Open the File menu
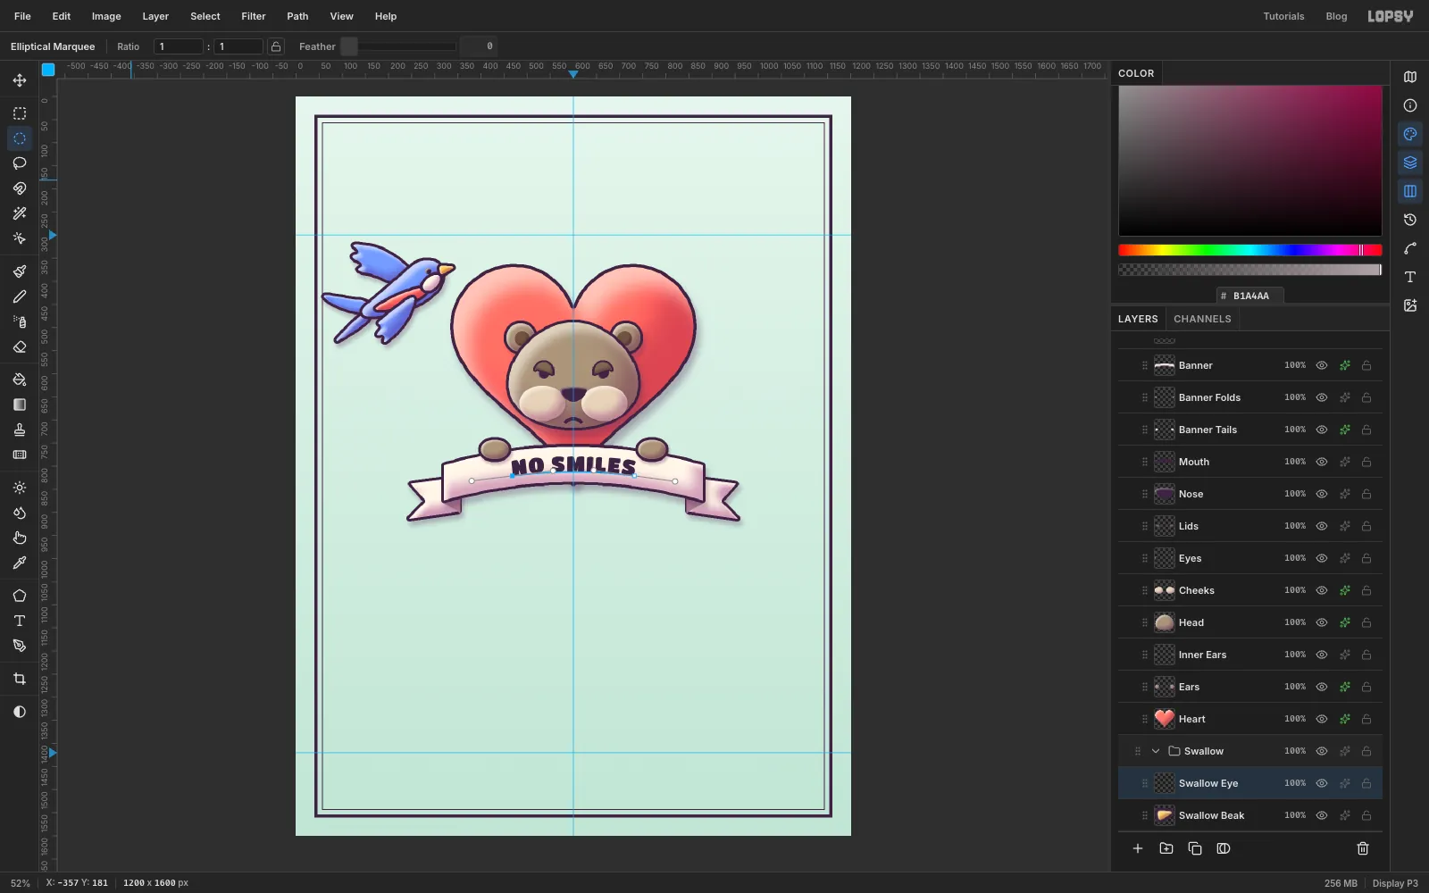1429x893 pixels. [22, 16]
